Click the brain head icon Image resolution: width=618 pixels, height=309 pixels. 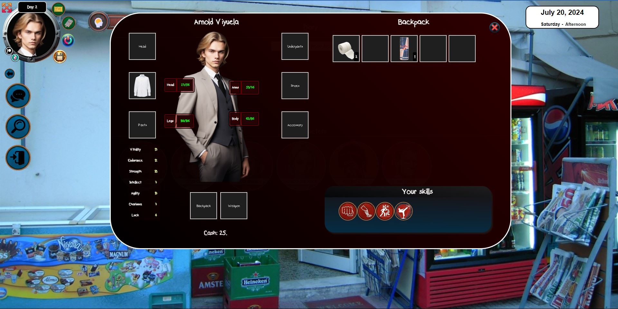click(99, 22)
